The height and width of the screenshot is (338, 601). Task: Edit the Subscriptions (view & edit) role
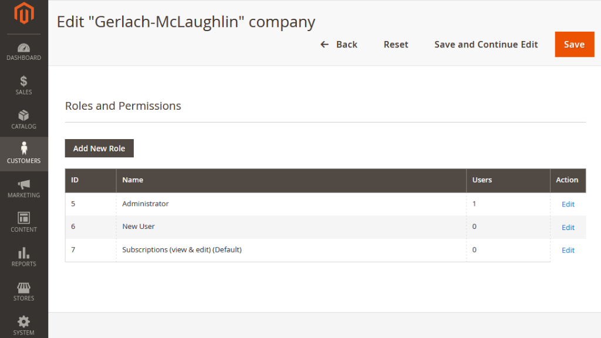click(x=568, y=250)
